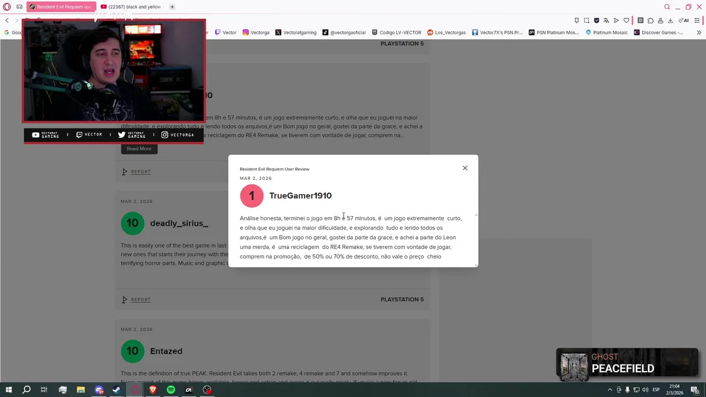The width and height of the screenshot is (706, 397).
Task: Close the user review popup
Action: click(x=465, y=168)
